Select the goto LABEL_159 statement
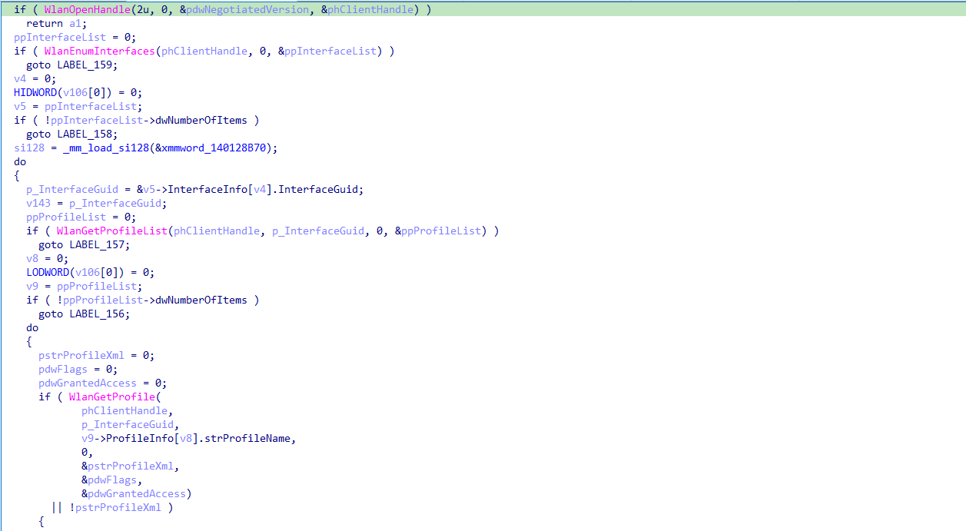This screenshot has width=966, height=531. pos(71,65)
